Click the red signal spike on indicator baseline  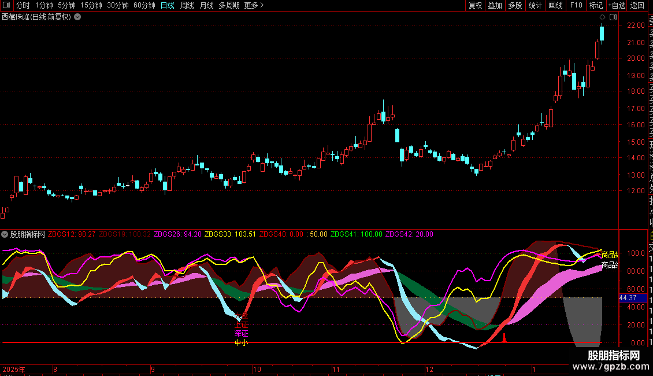click(x=504, y=338)
